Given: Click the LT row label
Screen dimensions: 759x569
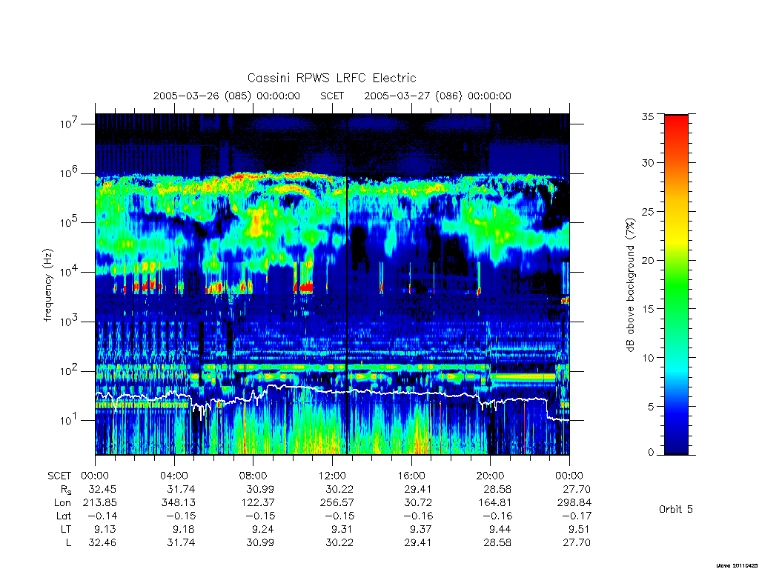Looking at the screenshot, I should tap(66, 529).
